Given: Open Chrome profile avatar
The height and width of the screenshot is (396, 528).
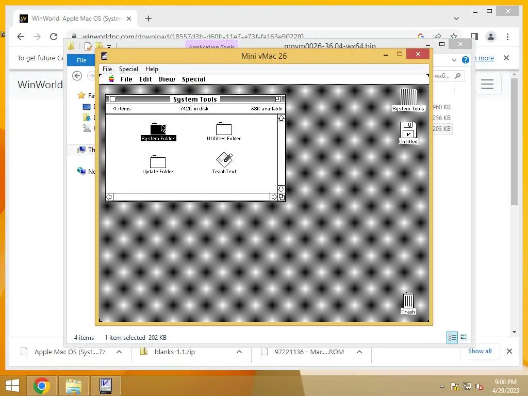Looking at the screenshot, I should tap(491, 37).
